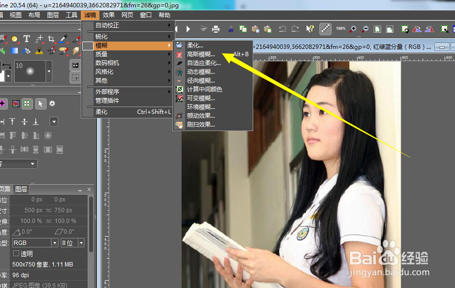The height and width of the screenshot is (288, 455).
Task: Select 高斯模糊 from the blur submenu
Action: click(x=201, y=53)
